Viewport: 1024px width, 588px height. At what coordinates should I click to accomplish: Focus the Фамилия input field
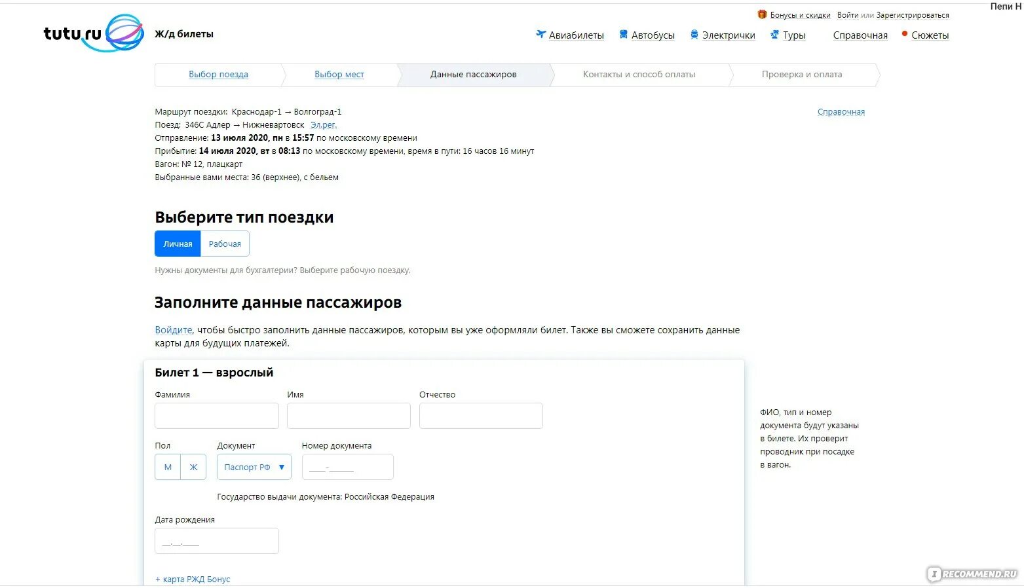pos(217,416)
